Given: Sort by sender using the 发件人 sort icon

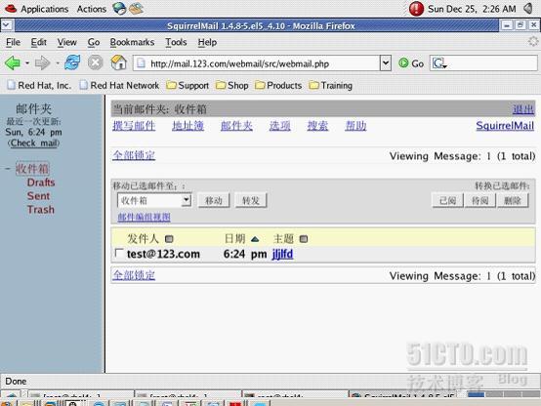Looking at the screenshot, I should [x=169, y=239].
